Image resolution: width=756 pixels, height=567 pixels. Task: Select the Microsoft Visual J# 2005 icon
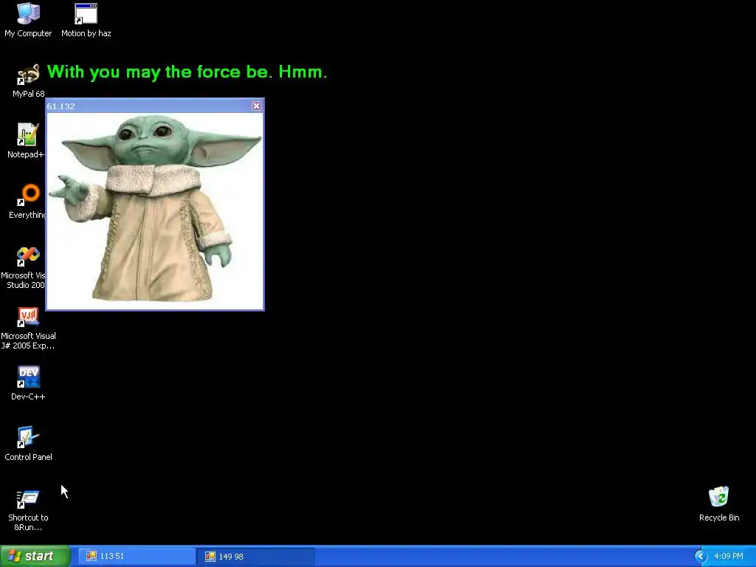click(28, 317)
